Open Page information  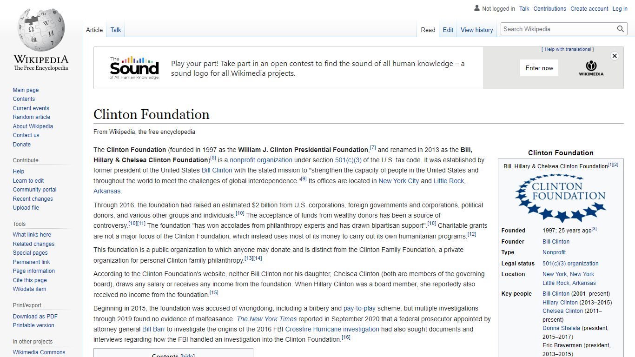pos(34,271)
